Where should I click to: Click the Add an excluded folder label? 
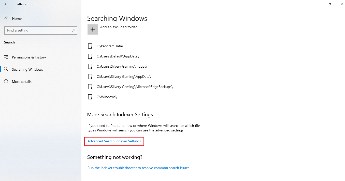pos(119,27)
